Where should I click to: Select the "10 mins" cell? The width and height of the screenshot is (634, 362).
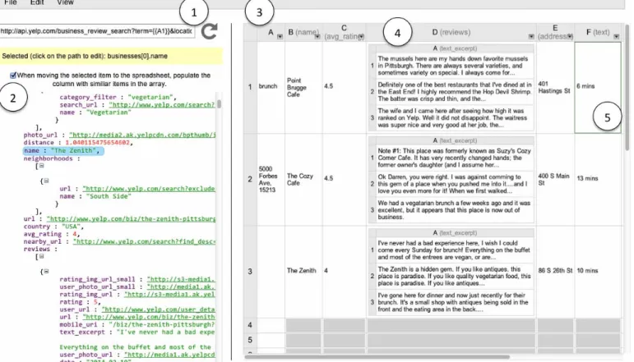(x=598, y=271)
